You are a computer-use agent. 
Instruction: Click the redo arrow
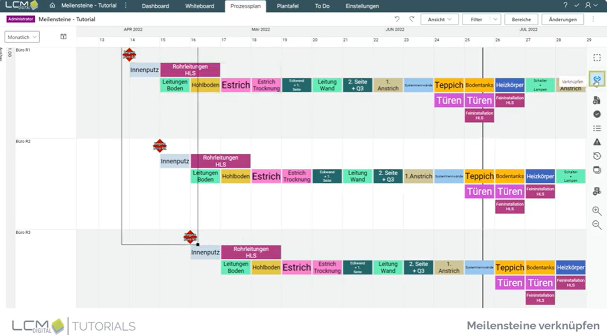point(412,20)
